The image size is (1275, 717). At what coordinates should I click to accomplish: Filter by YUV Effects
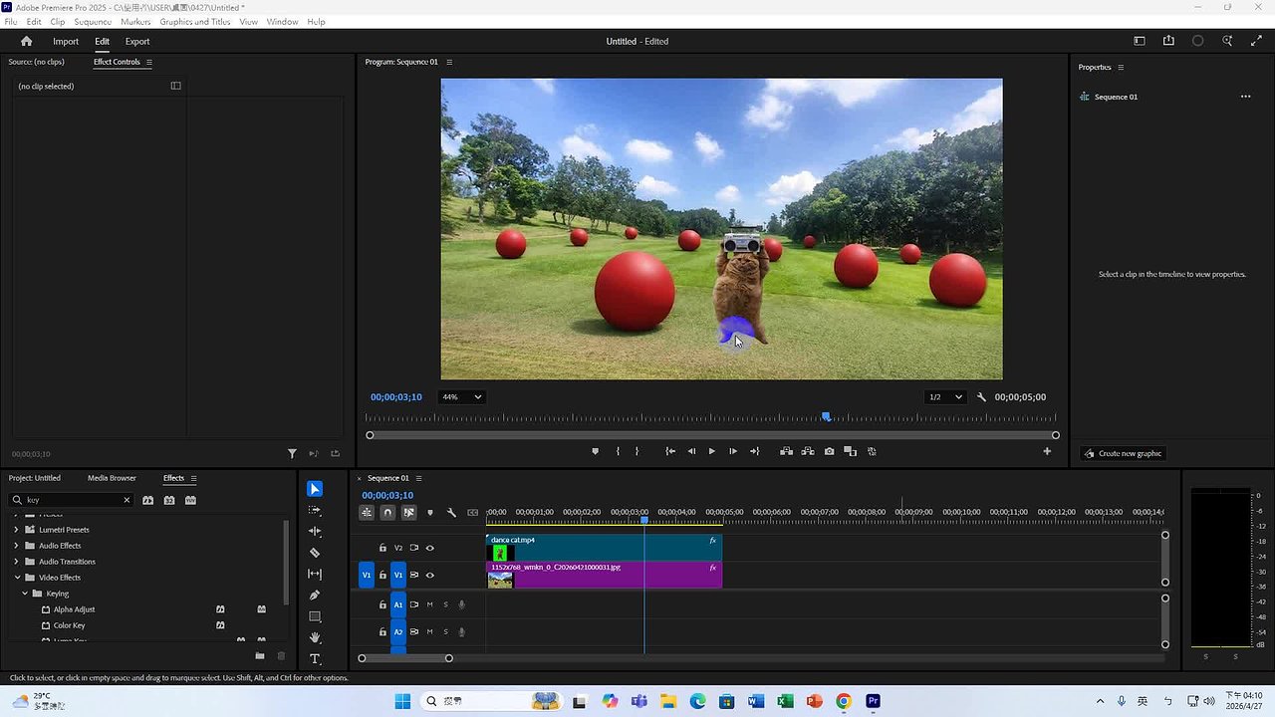click(x=191, y=500)
